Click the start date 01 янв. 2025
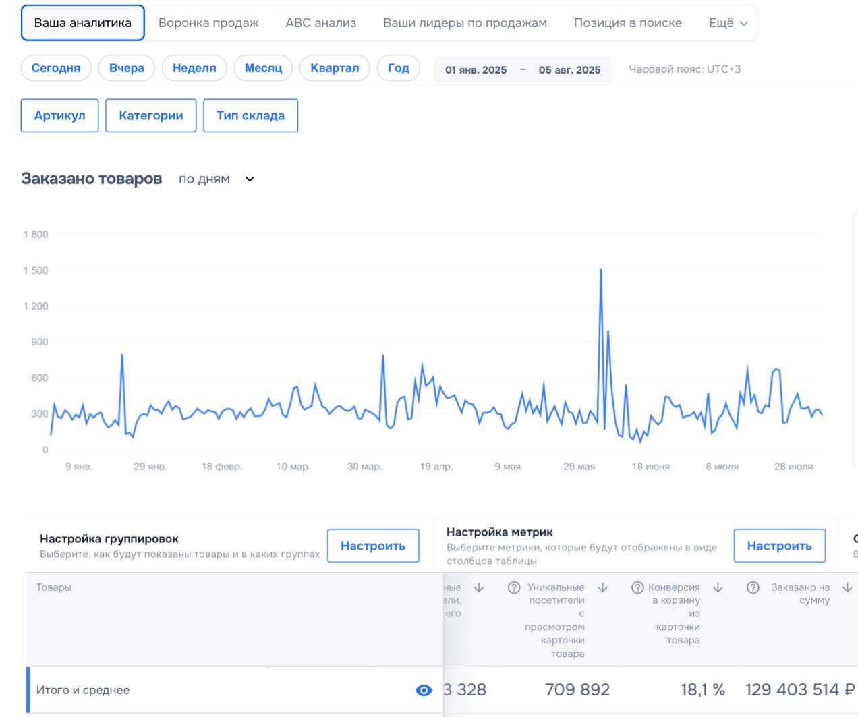Viewport: 858px width, 717px height. (476, 70)
